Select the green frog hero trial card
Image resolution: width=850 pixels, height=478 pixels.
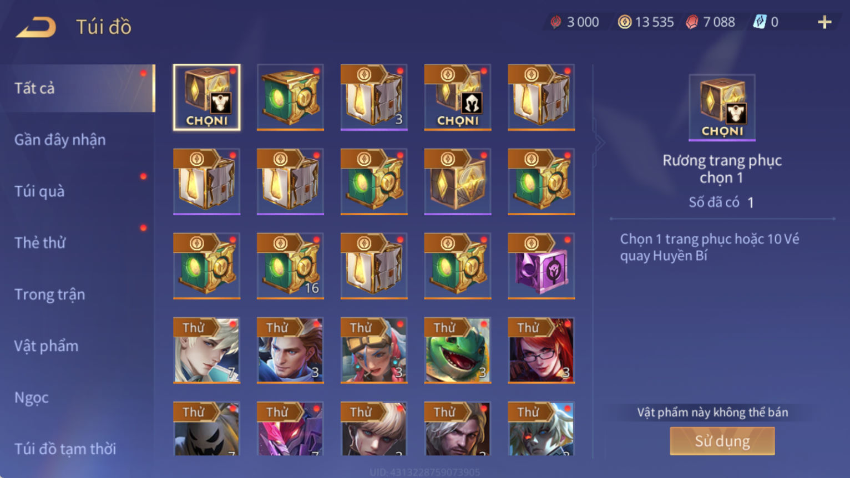tap(458, 350)
